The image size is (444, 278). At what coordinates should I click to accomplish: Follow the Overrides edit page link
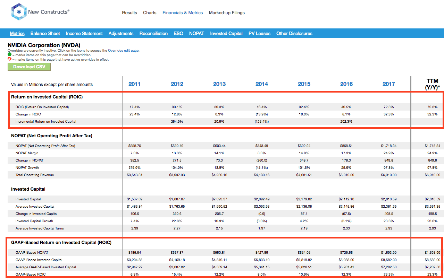(123, 51)
